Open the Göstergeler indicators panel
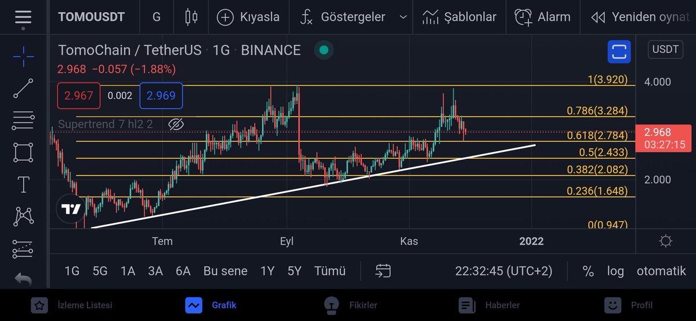The width and height of the screenshot is (696, 321). point(342,17)
